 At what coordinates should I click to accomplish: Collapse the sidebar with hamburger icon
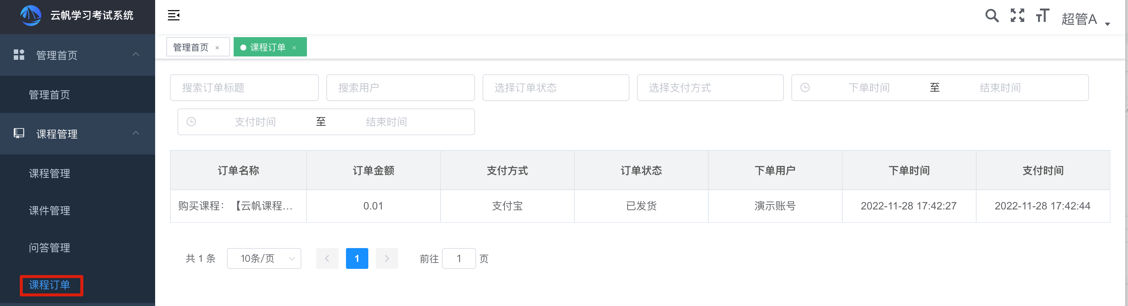[x=174, y=15]
